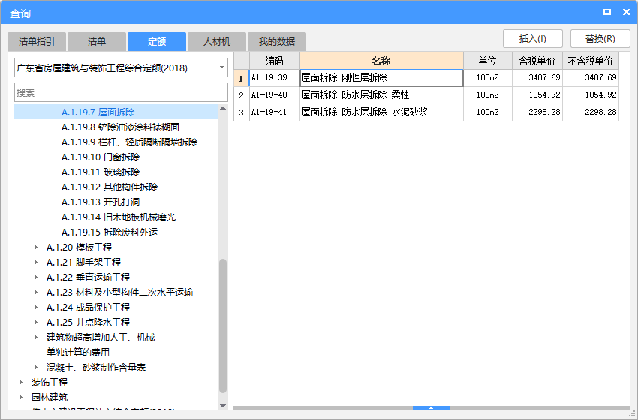This screenshot has width=638, height=420.
Task: Click the tree scrollbar down arrow
Action: [x=223, y=405]
